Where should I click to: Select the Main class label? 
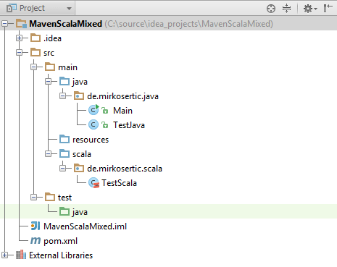122,111
